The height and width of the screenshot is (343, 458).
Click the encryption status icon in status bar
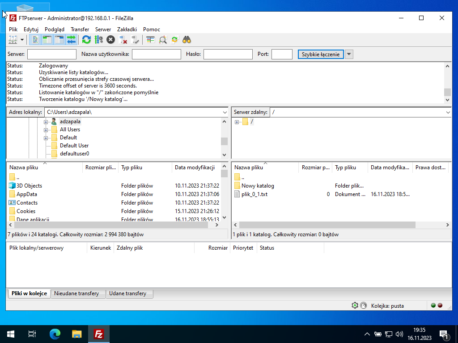click(x=355, y=305)
